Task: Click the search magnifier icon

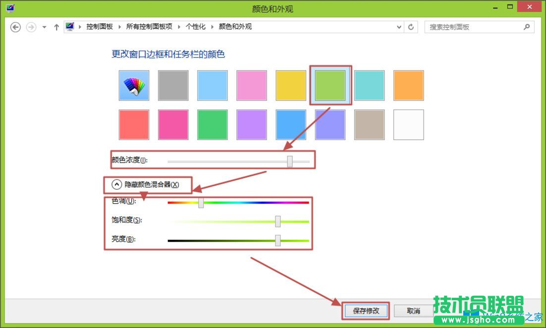Action: pos(526,27)
